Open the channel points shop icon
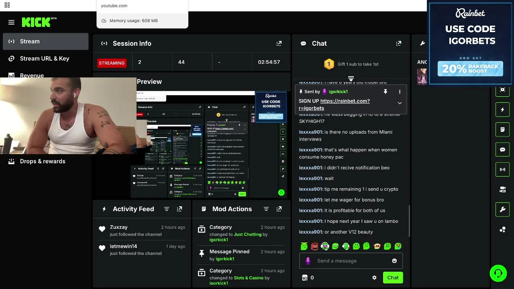This screenshot has height=289, width=514. [304, 278]
